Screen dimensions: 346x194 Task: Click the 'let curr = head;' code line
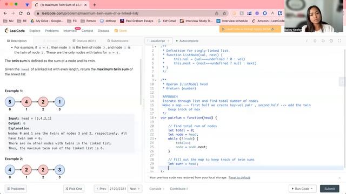[183, 164]
